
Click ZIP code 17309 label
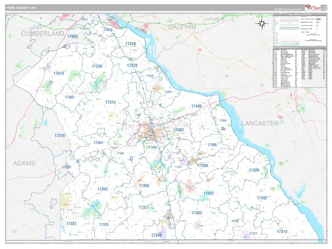pos(254,170)
